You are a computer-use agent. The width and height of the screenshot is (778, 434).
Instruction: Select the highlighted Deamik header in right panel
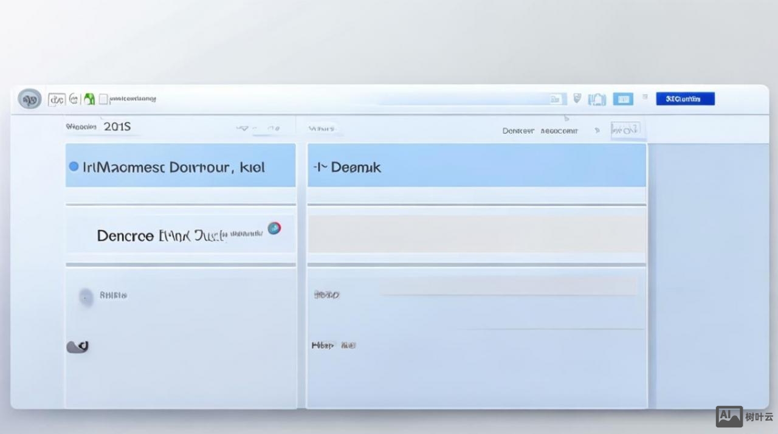point(477,167)
